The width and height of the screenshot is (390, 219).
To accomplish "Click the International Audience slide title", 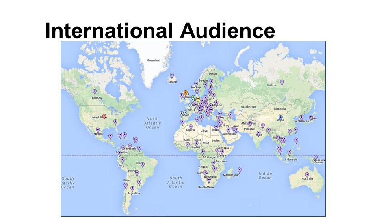I will point(160,30).
